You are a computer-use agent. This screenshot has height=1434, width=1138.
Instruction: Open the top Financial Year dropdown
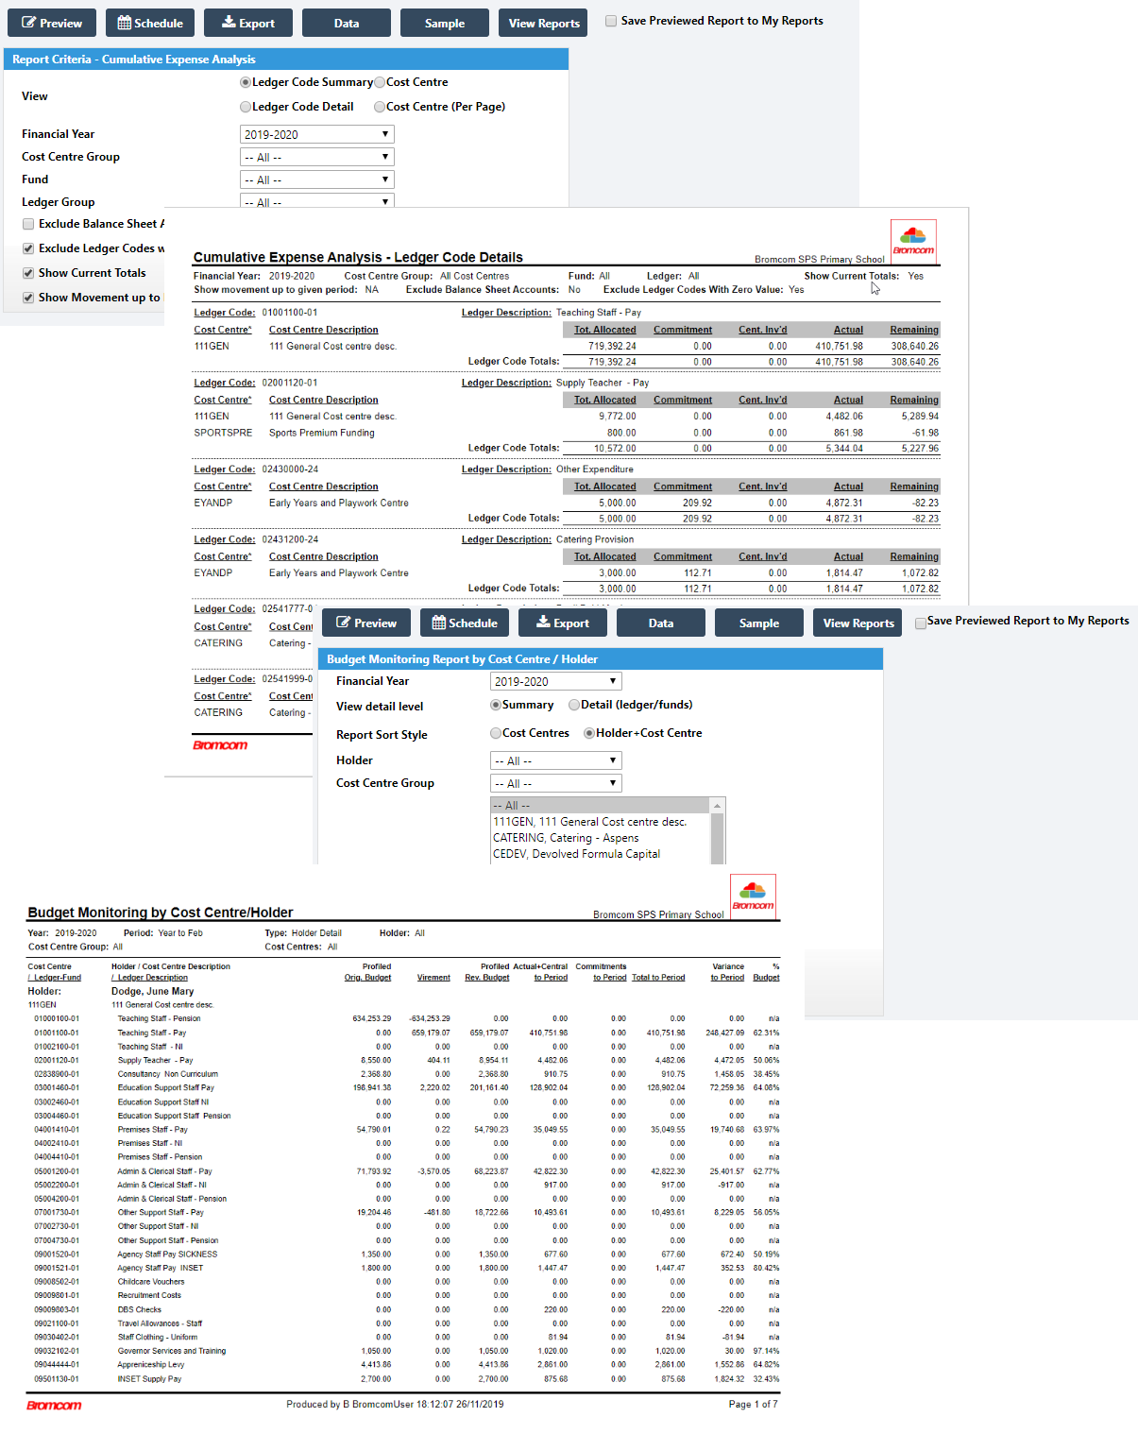pyautogui.click(x=316, y=134)
